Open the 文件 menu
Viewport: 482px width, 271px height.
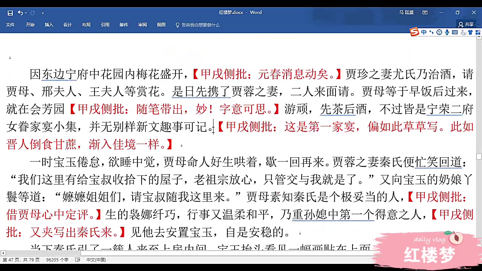coord(10,25)
